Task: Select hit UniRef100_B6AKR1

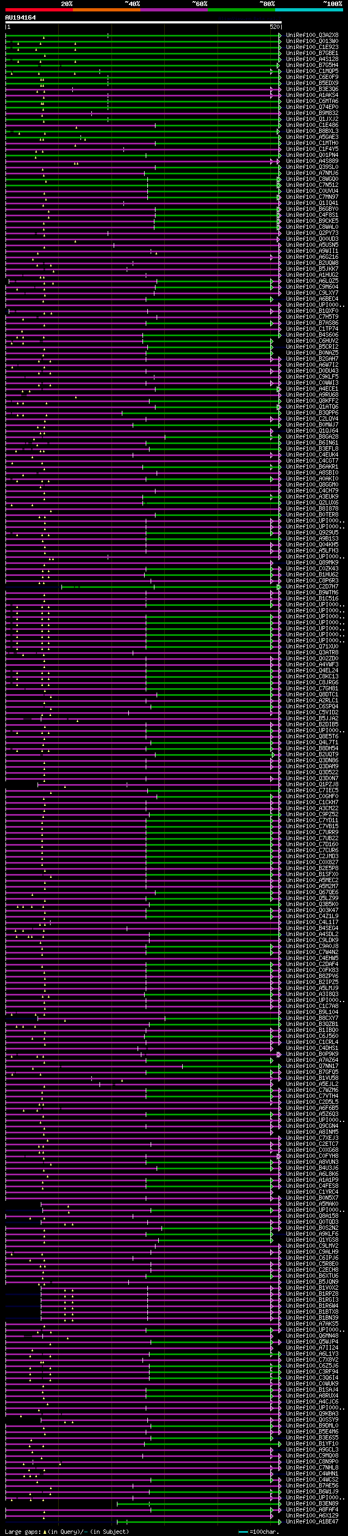Action: [312, 466]
